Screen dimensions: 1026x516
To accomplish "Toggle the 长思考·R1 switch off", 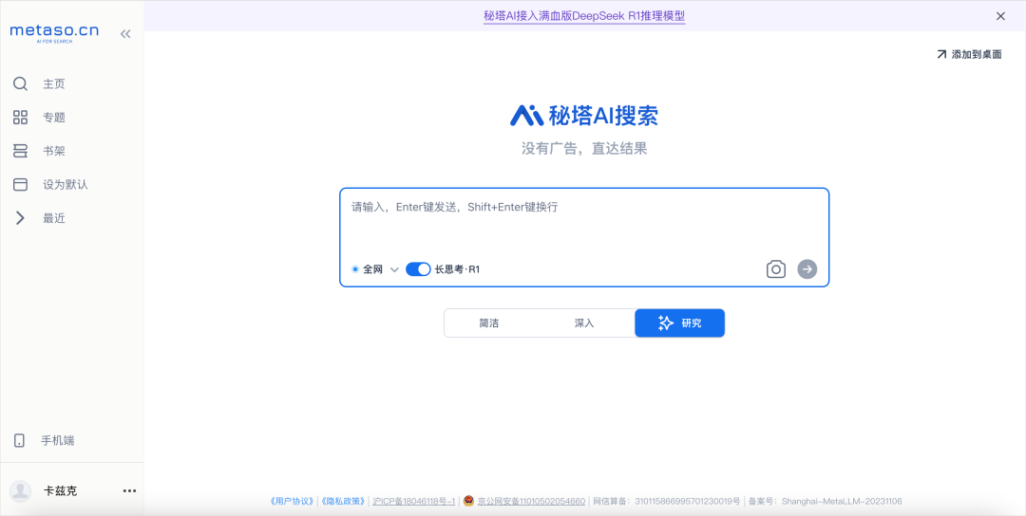I will (418, 269).
